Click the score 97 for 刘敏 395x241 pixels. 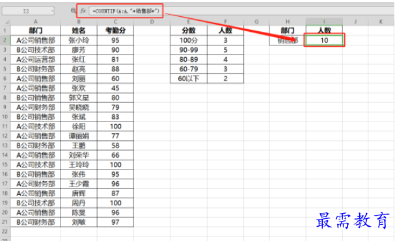(115, 222)
